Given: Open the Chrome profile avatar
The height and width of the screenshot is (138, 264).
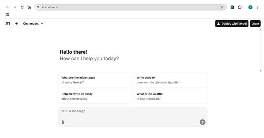Looking at the screenshot, I should (x=250, y=7).
